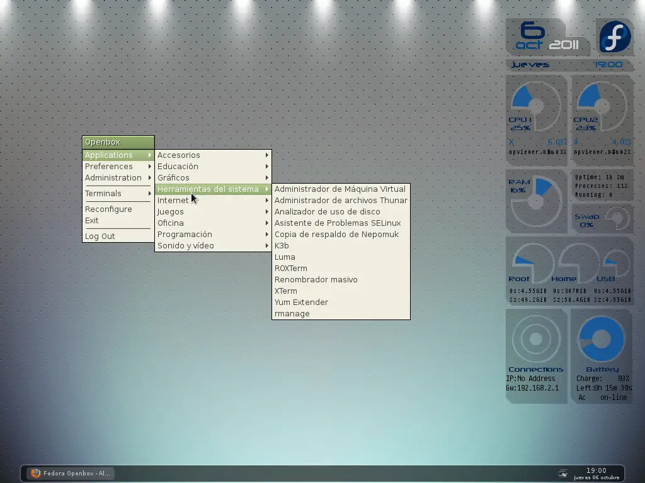The width and height of the screenshot is (645, 483).
Task: Open Administrador de archivos Thunar
Action: [x=341, y=201]
